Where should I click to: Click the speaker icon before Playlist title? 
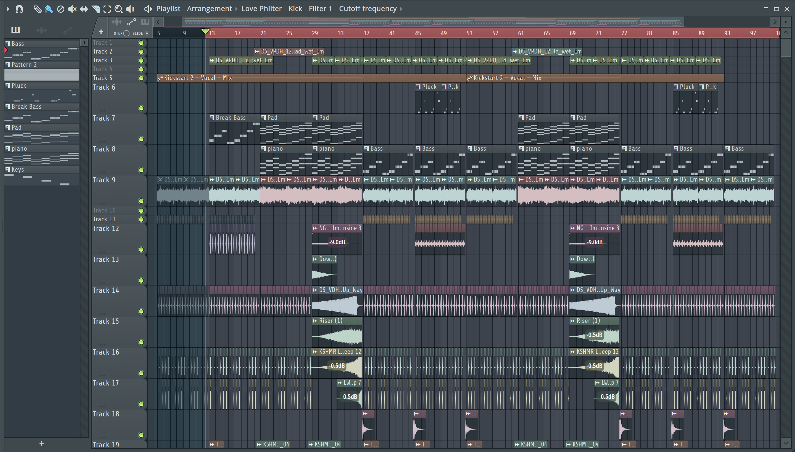click(148, 9)
